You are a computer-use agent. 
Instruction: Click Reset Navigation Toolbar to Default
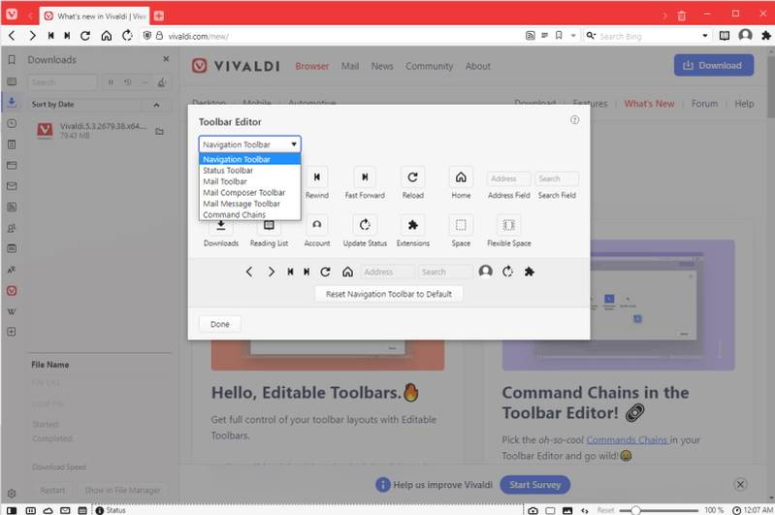[x=389, y=294]
